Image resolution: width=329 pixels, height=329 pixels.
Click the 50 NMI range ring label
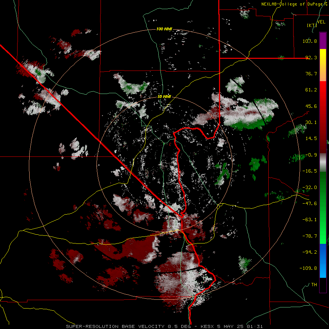point(164,97)
